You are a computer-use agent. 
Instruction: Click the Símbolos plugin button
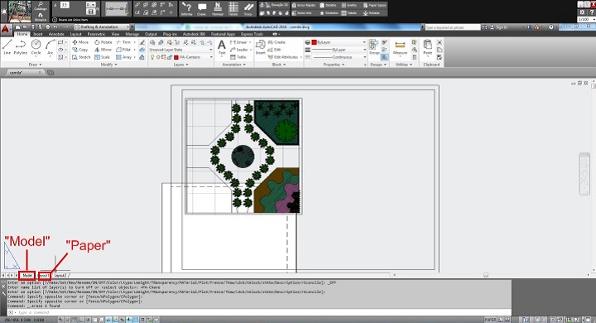pyautogui.click(x=329, y=13)
